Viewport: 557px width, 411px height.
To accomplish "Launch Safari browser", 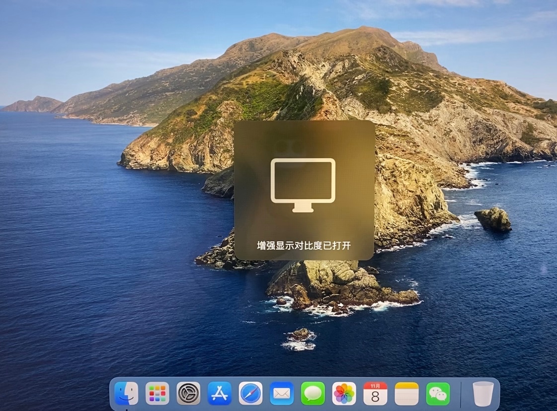I will pos(250,394).
